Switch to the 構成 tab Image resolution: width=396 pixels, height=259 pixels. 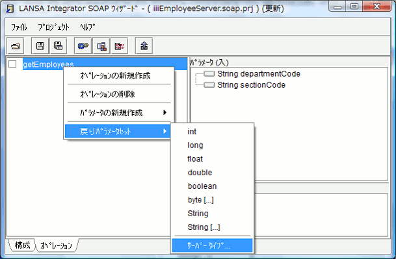22,245
